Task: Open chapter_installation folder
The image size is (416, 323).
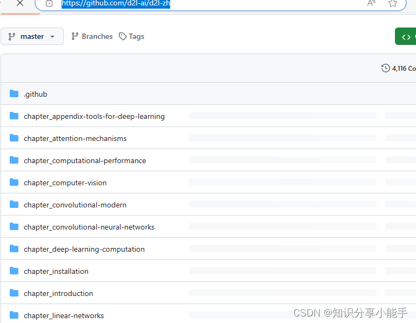Action: [x=56, y=271]
